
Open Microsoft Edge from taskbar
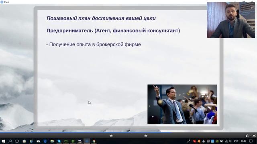click(45, 141)
